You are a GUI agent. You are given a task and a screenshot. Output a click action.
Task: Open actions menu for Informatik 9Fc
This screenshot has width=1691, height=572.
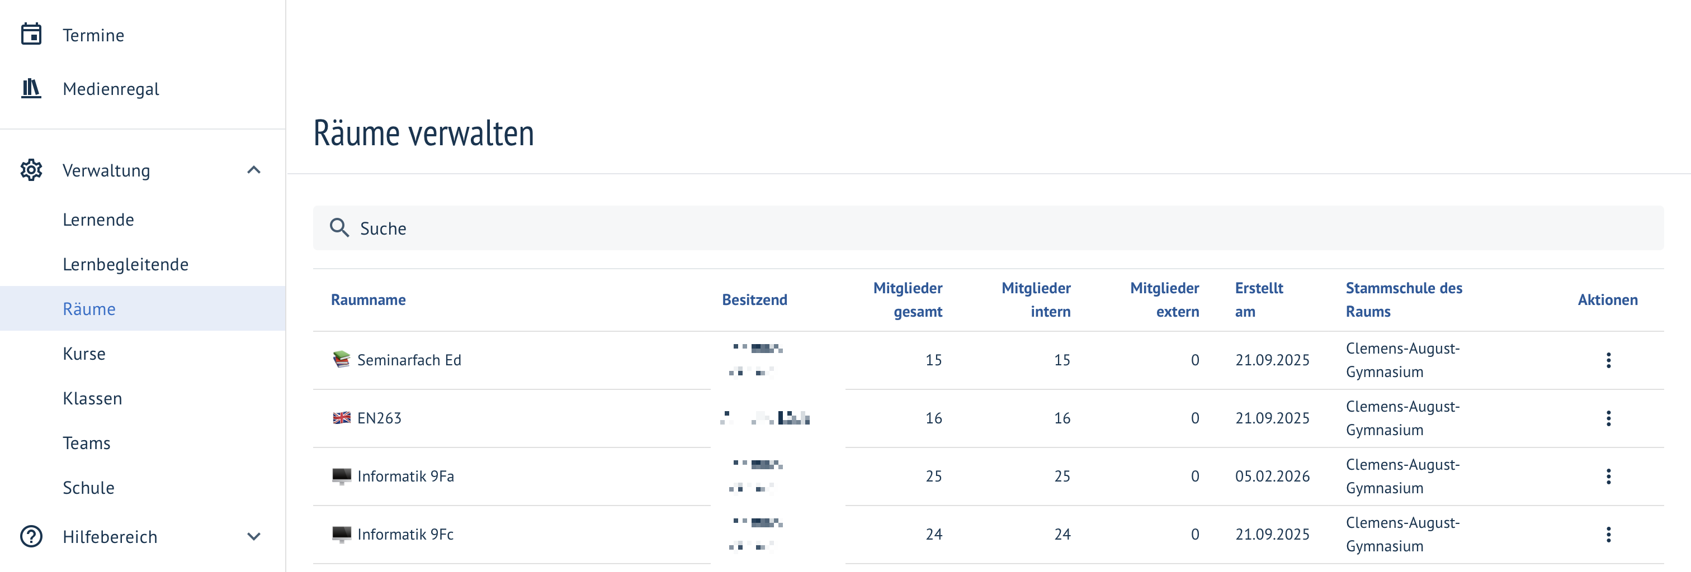coord(1608,535)
